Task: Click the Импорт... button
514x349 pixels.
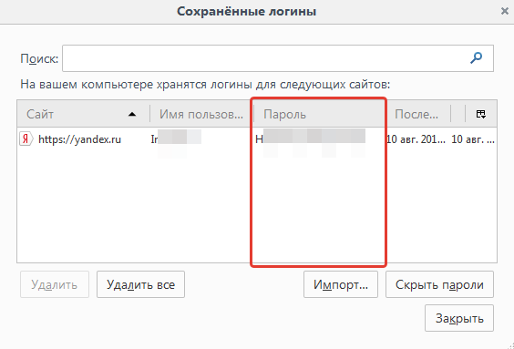Action: [x=341, y=284]
